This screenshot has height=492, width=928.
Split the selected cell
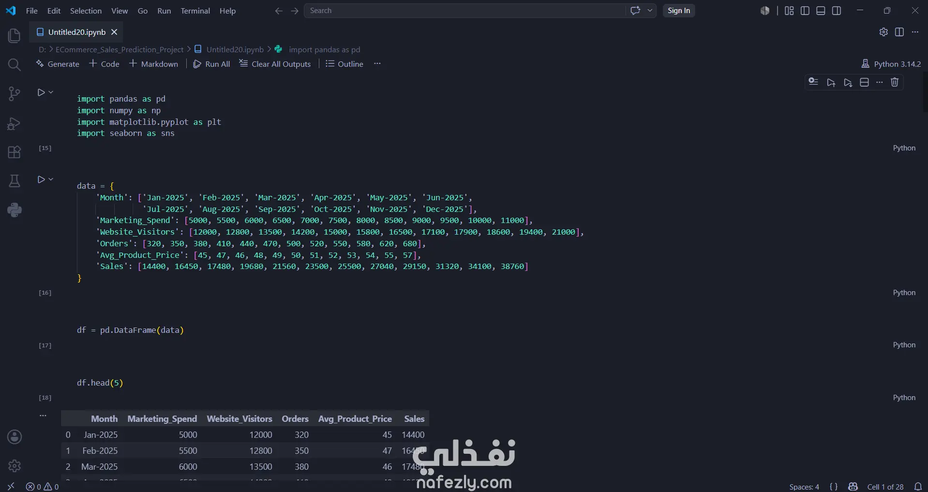coord(865,82)
